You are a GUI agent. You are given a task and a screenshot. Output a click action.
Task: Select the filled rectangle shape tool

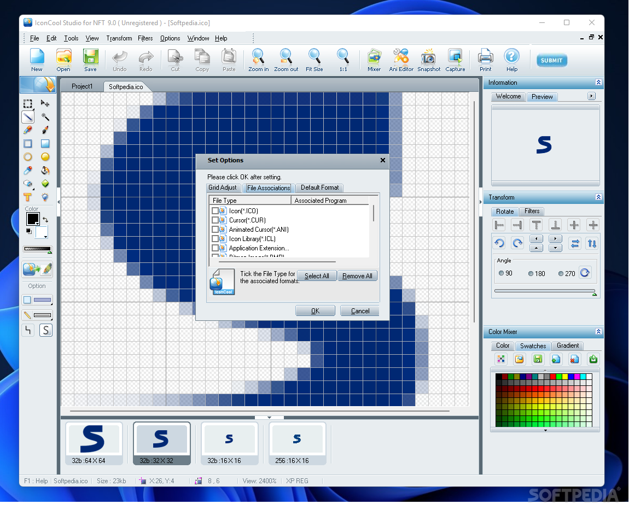click(x=45, y=144)
